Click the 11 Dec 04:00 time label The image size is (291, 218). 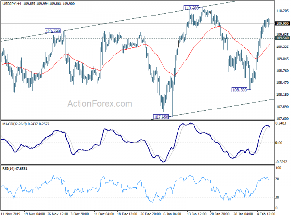(104, 214)
